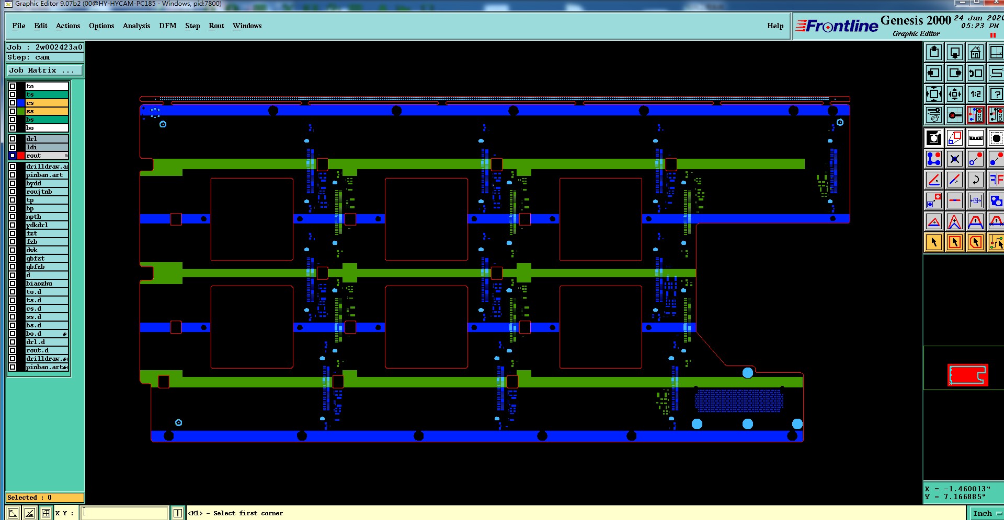Open the wrench and palette settings icon
This screenshot has width=1004, height=520.
[934, 115]
